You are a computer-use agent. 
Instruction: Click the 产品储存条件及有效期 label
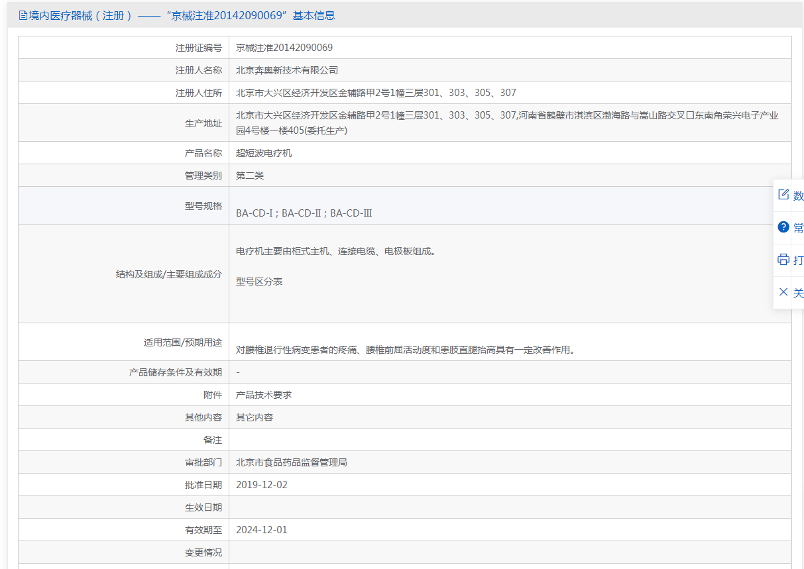(x=176, y=372)
